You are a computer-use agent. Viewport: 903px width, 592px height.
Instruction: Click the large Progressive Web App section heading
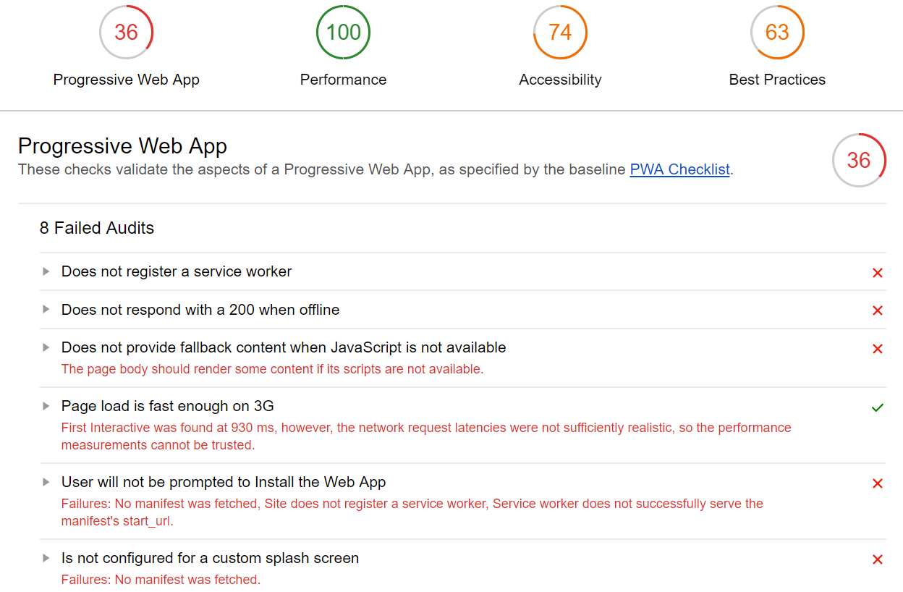(122, 146)
